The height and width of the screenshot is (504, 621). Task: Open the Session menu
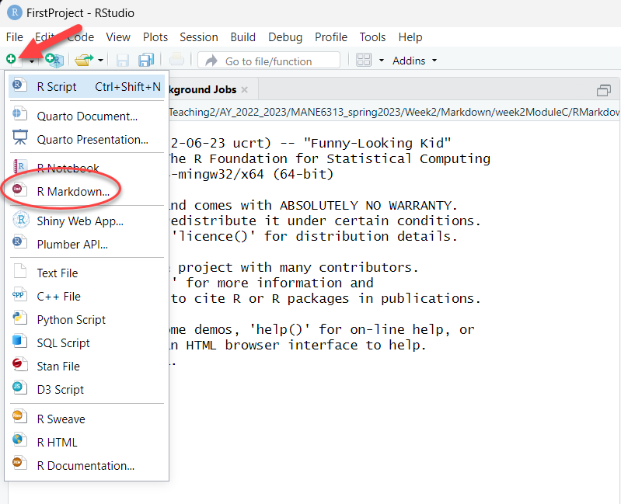pyautogui.click(x=198, y=37)
